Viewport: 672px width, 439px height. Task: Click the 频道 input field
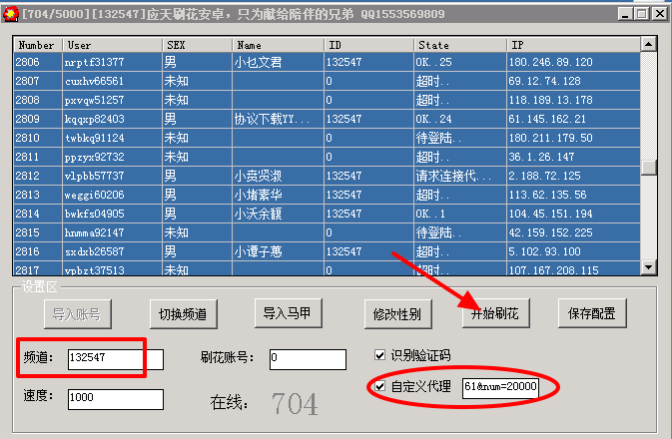point(103,358)
